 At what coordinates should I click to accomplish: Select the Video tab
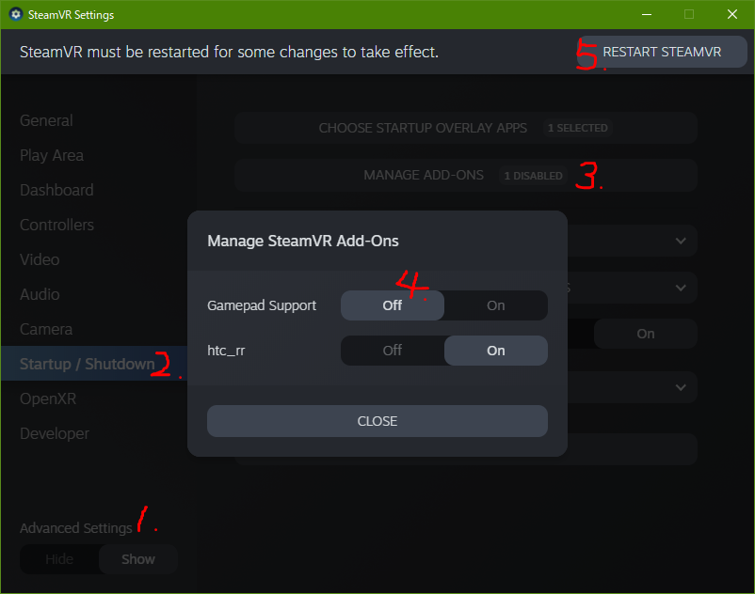40,259
